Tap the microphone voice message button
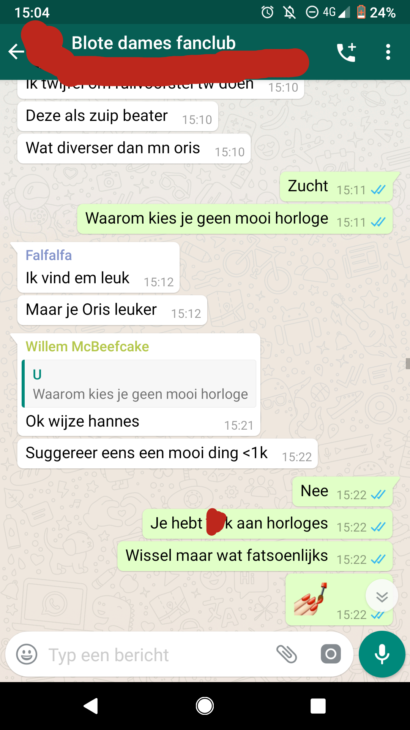 pos(382,654)
